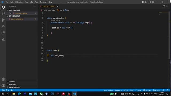Open the Accounts menu icon
This screenshot has width=171, height=96.
point(3,79)
